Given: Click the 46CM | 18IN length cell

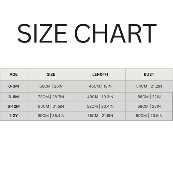Looking at the screenshot, I should 100,86.
